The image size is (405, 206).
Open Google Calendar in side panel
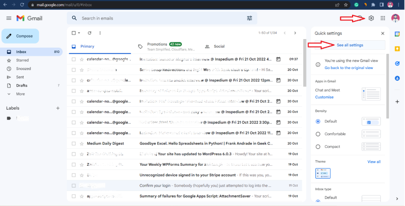[x=397, y=34]
